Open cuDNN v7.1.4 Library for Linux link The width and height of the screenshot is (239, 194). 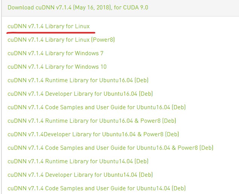[x=49, y=26]
